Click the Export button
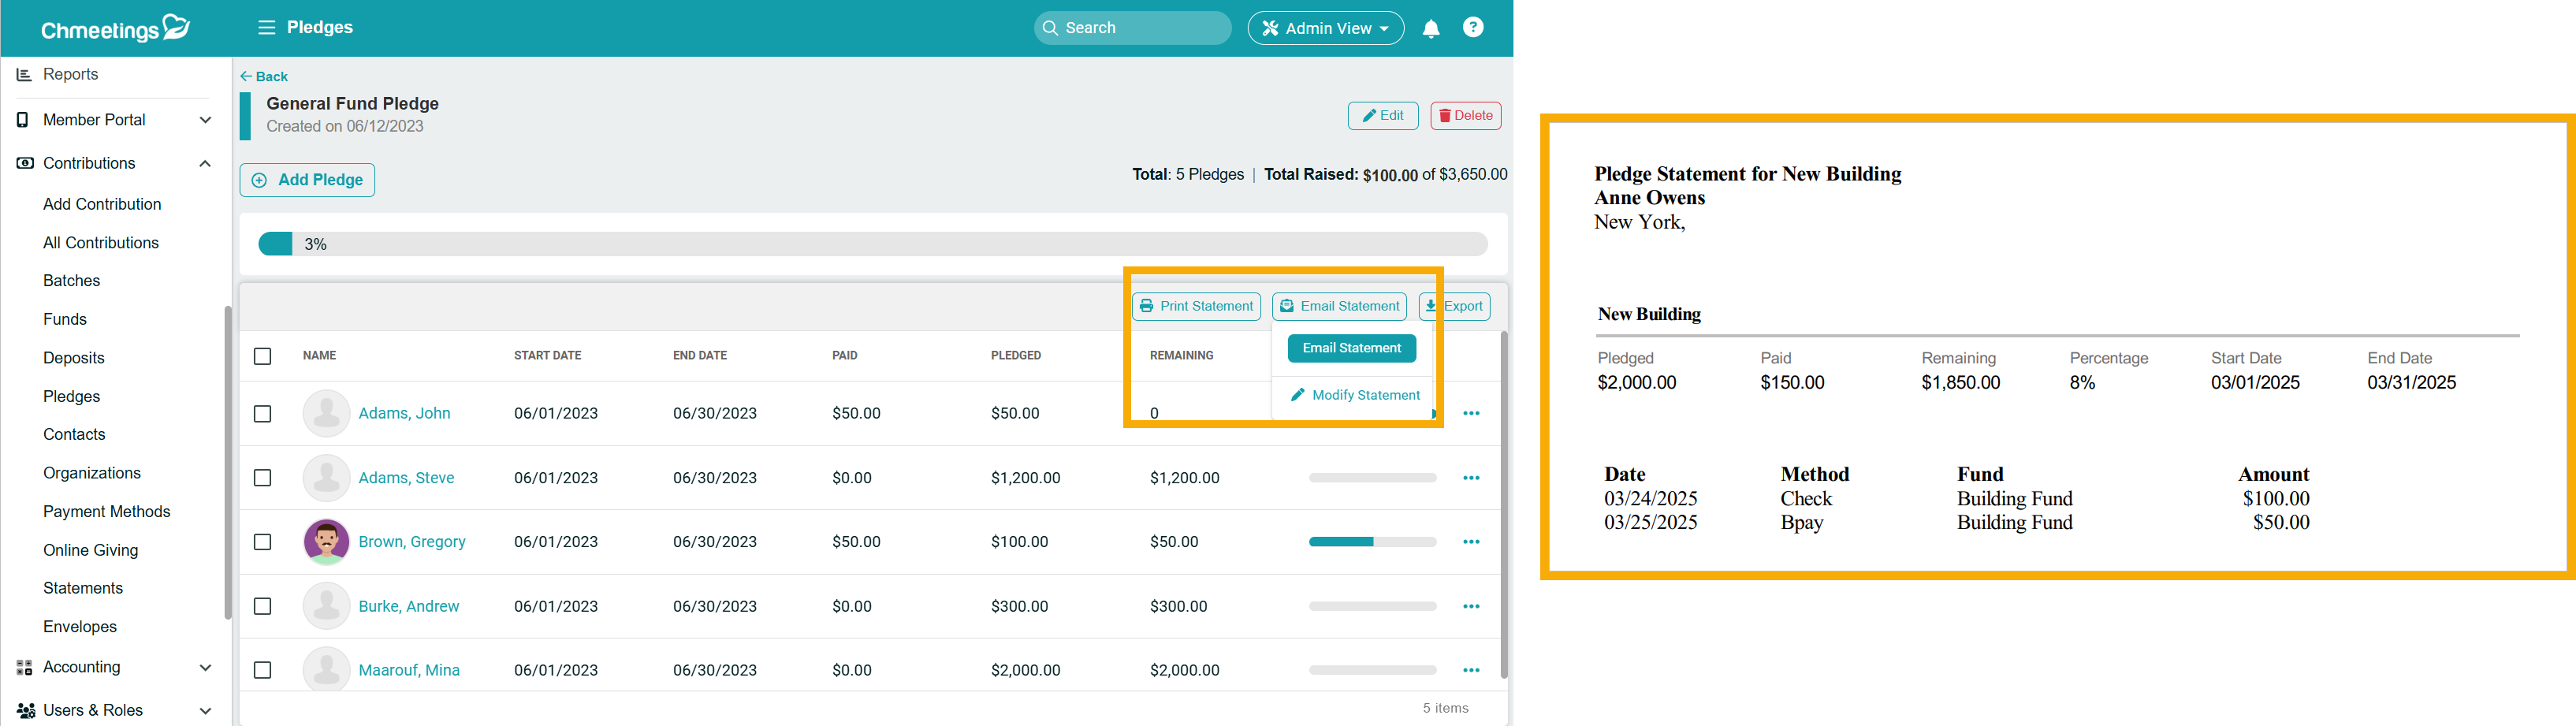Image resolution: width=2576 pixels, height=726 pixels. click(x=1454, y=306)
